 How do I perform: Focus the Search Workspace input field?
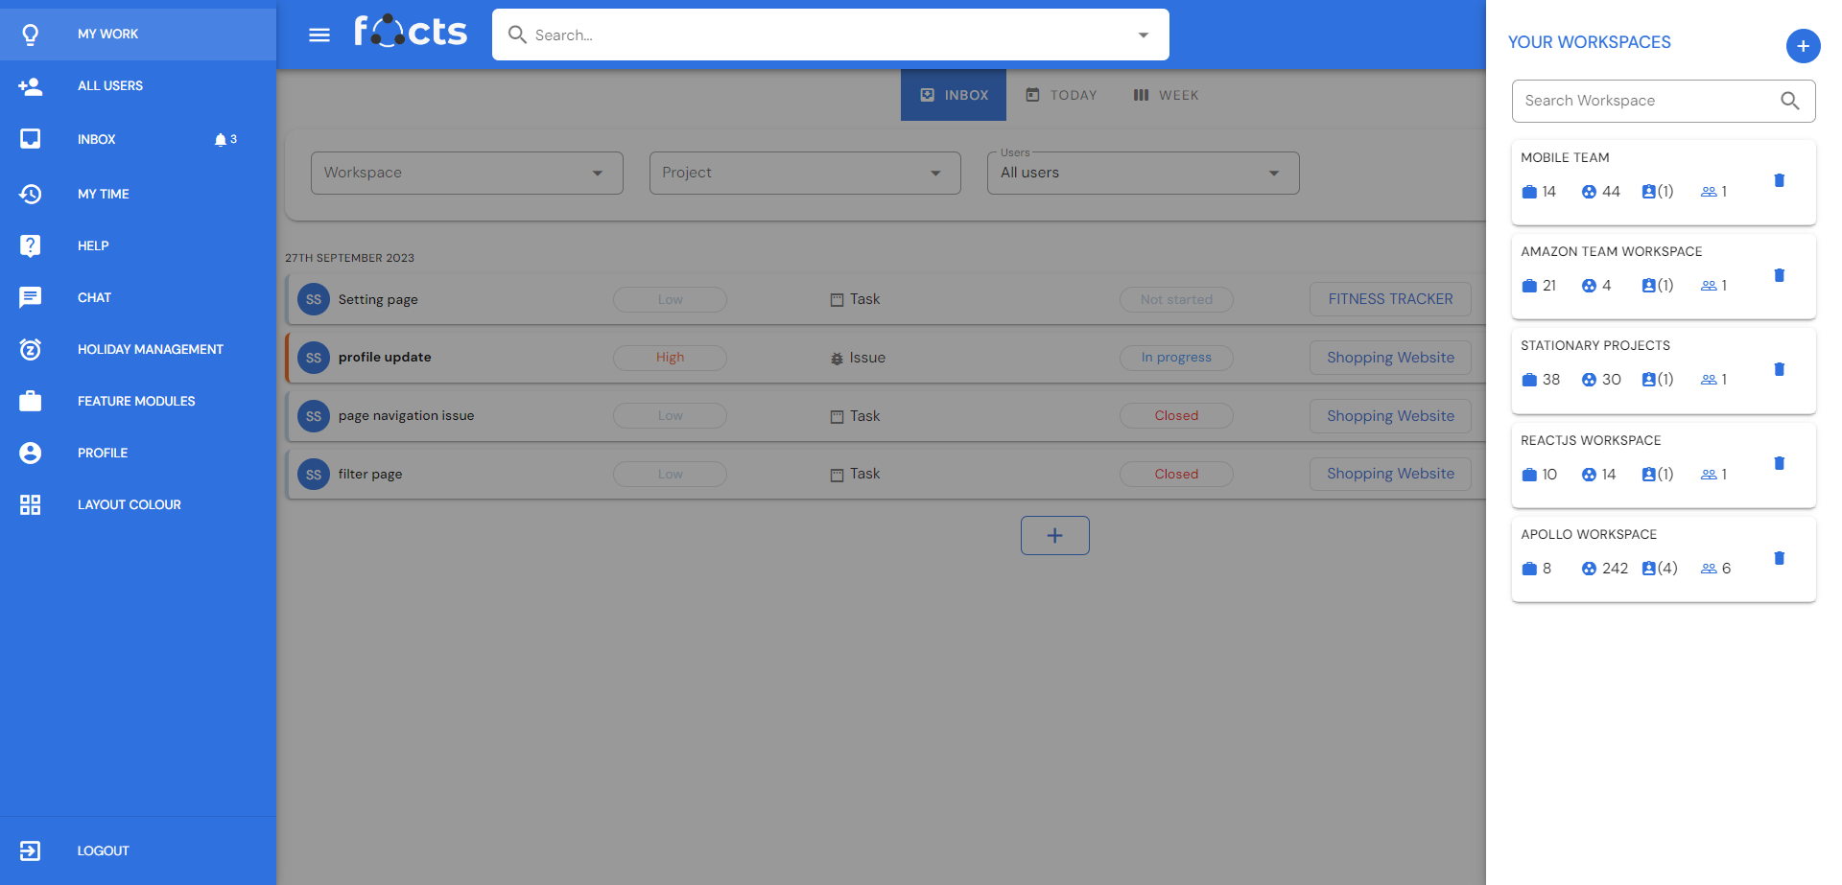coord(1644,101)
